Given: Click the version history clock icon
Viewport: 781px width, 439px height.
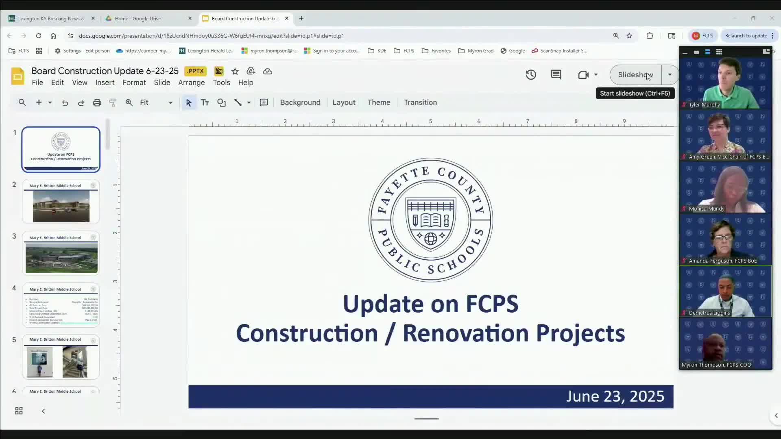Looking at the screenshot, I should (x=531, y=75).
